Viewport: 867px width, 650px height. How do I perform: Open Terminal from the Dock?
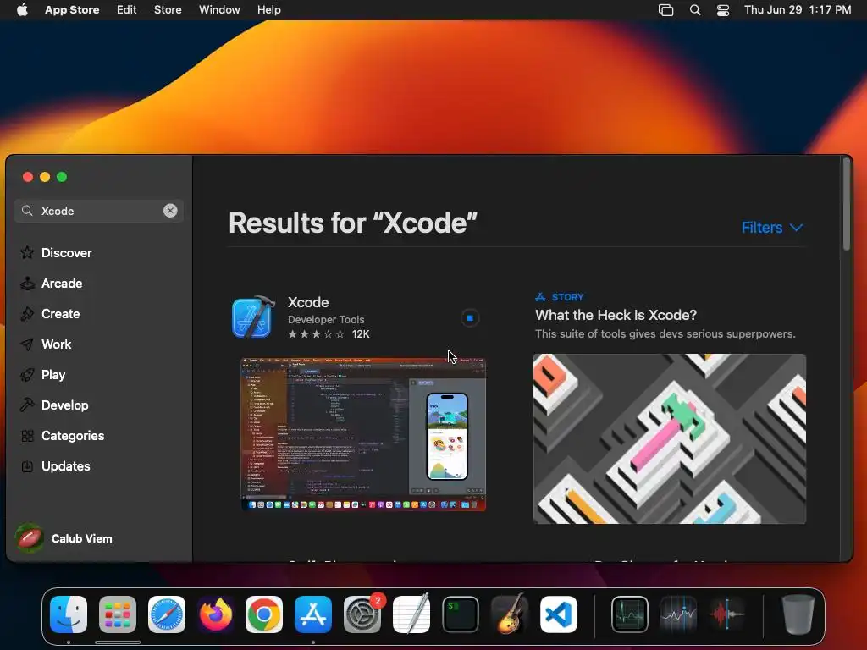tap(460, 614)
